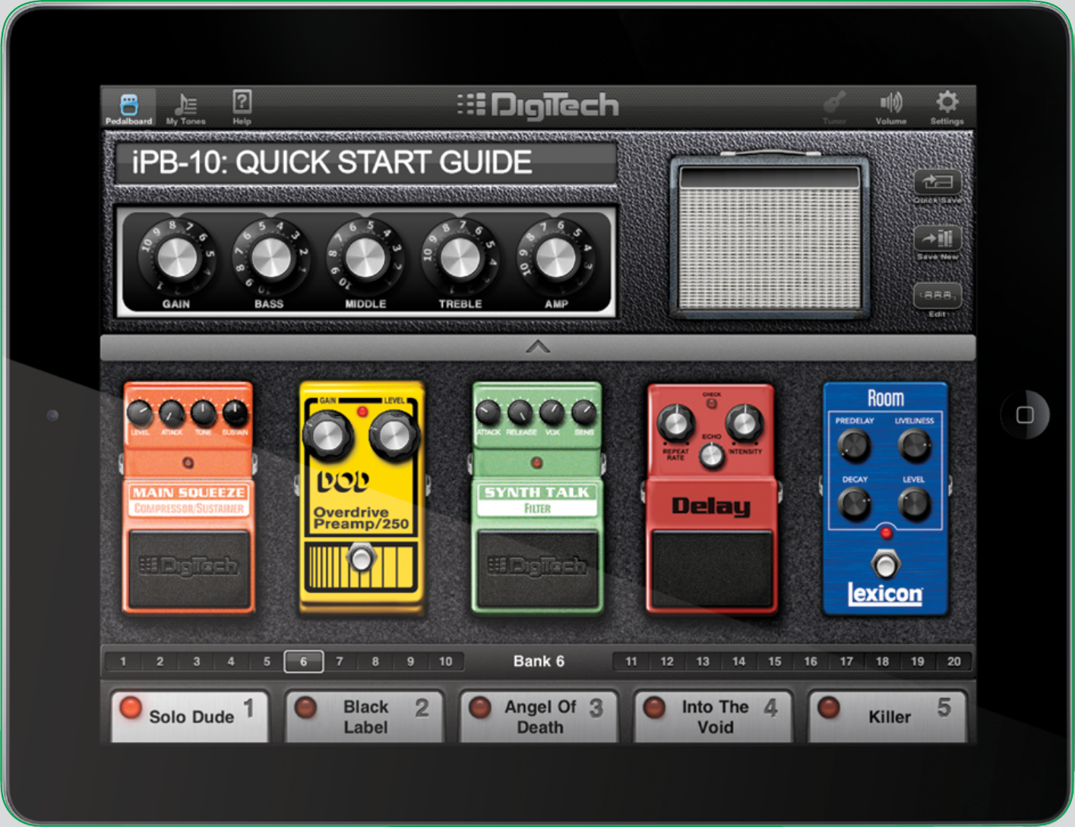Screen dimensions: 1075x827
Task: Enter pedalboard Edit mode
Action: 937,296
